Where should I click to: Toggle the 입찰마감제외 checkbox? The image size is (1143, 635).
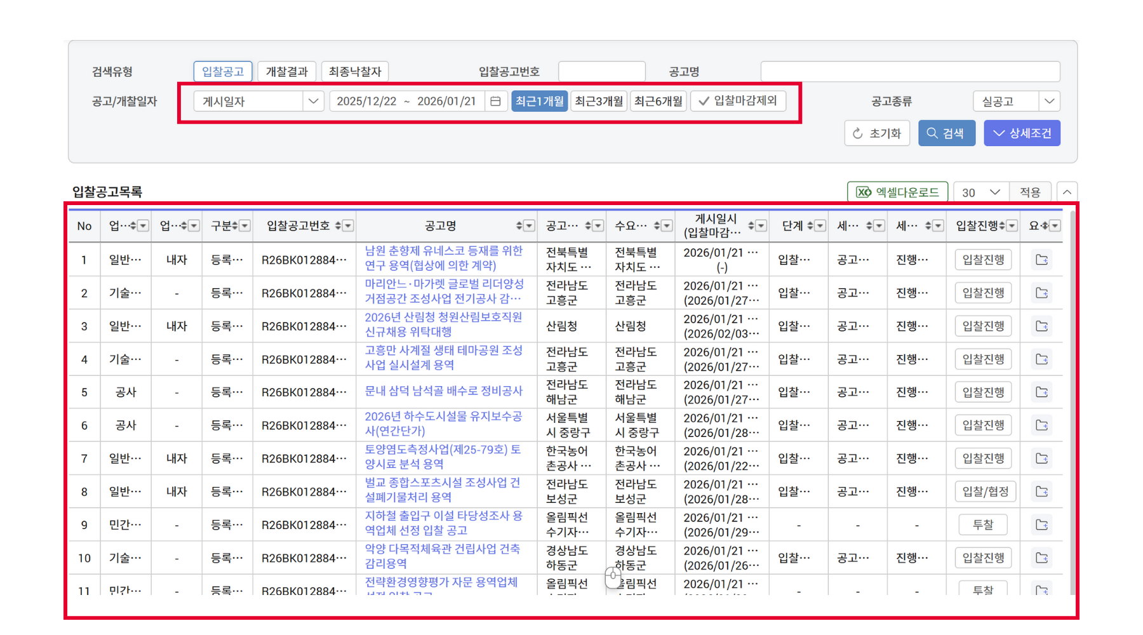point(738,101)
